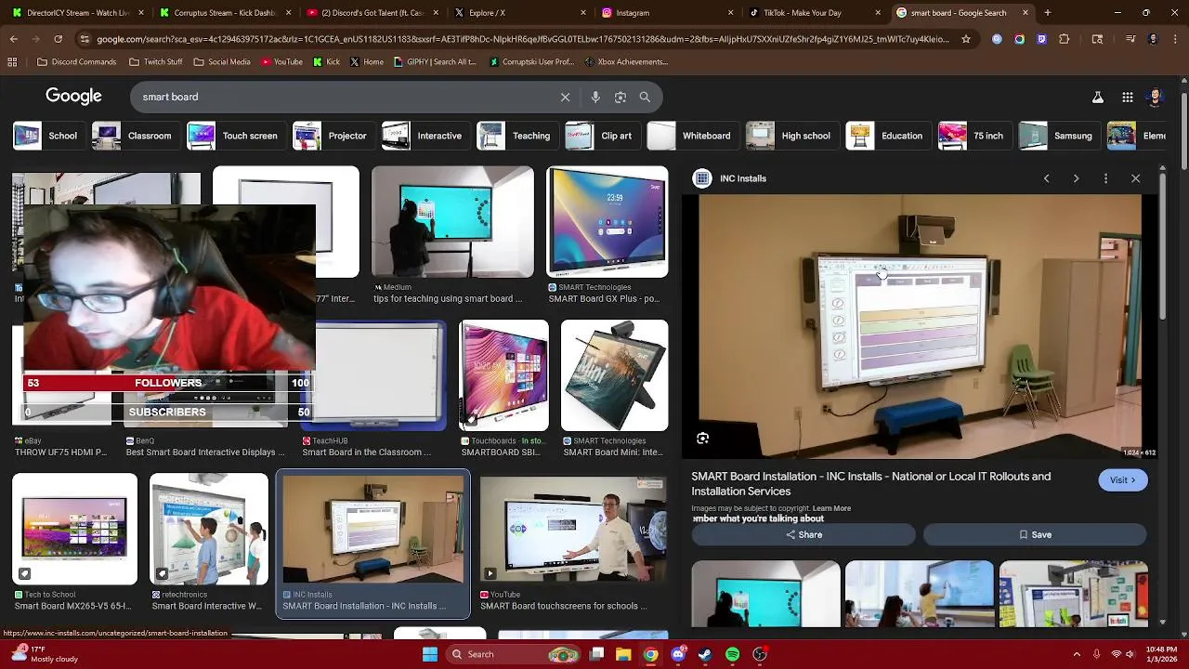Open the Windows Start menu
1189x669 pixels.
coord(430,654)
